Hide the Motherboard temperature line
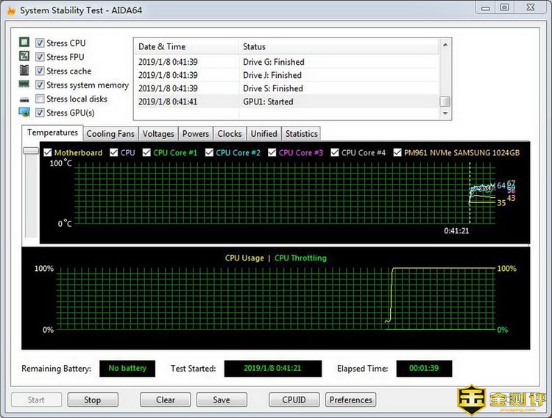The width and height of the screenshot is (552, 418). [48, 153]
